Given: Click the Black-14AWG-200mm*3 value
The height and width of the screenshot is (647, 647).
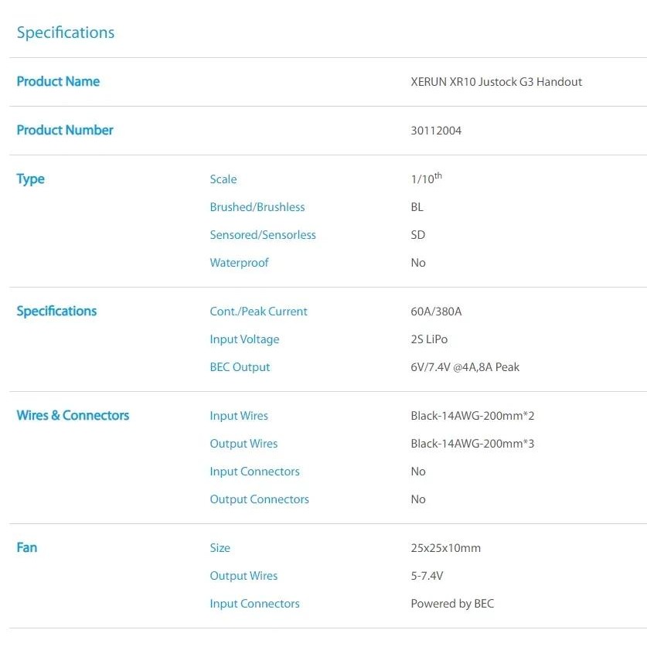Looking at the screenshot, I should [472, 444].
